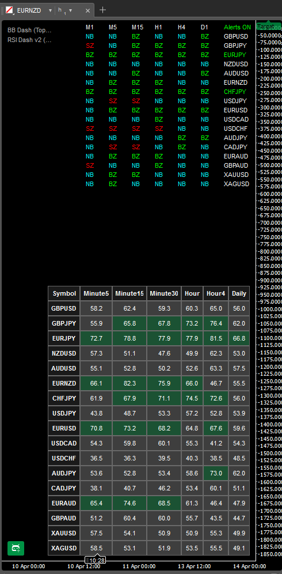Image resolution: width=282 pixels, height=574 pixels.
Task: Click the GBPJPY symbol cell in RSI table
Action: (64, 324)
